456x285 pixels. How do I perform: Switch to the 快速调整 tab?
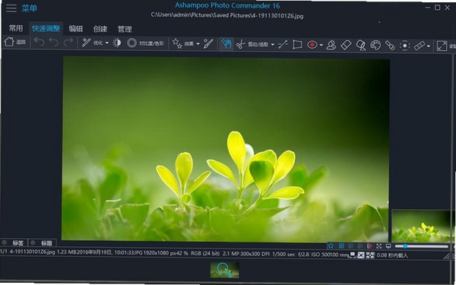coord(46,28)
